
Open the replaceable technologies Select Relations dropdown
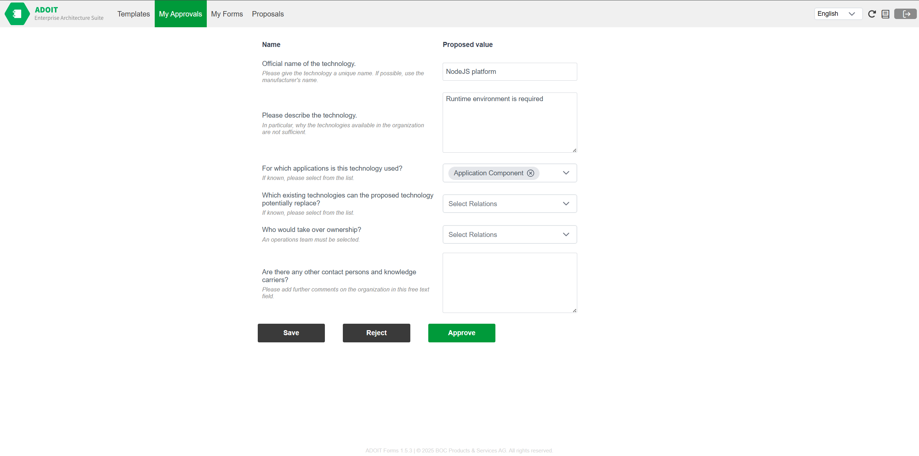[x=509, y=204]
